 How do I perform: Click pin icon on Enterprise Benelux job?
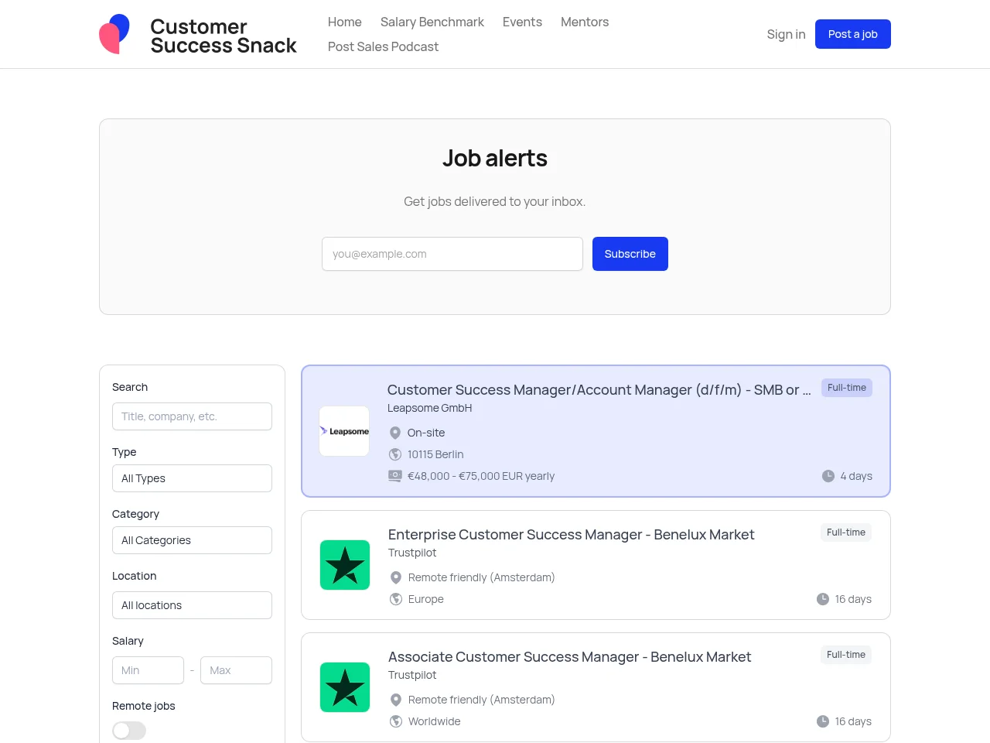click(396, 577)
